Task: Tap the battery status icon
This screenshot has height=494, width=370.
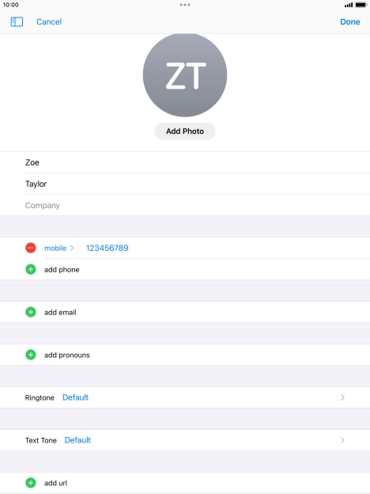Action: 361,5
